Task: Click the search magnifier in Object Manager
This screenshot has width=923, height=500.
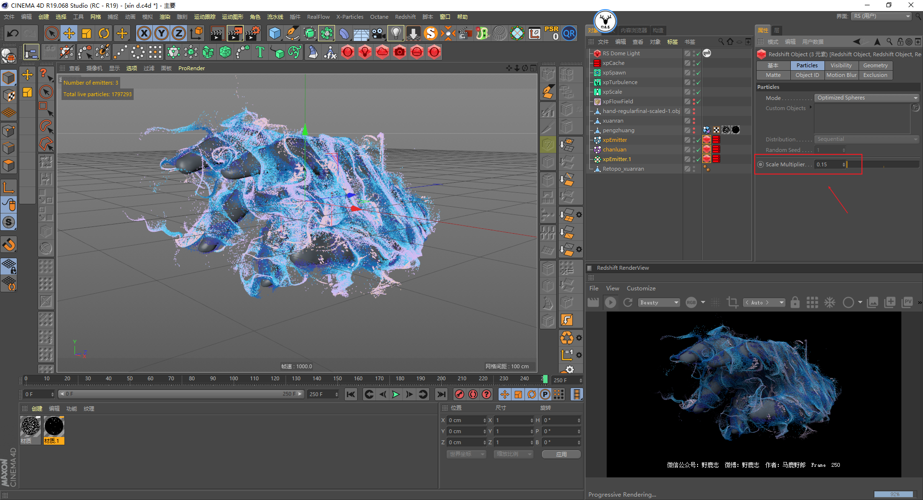Action: [721, 42]
